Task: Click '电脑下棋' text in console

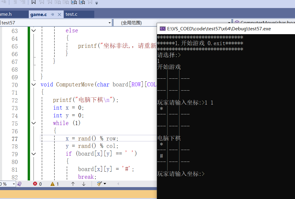Action: pyautogui.click(x=169, y=138)
